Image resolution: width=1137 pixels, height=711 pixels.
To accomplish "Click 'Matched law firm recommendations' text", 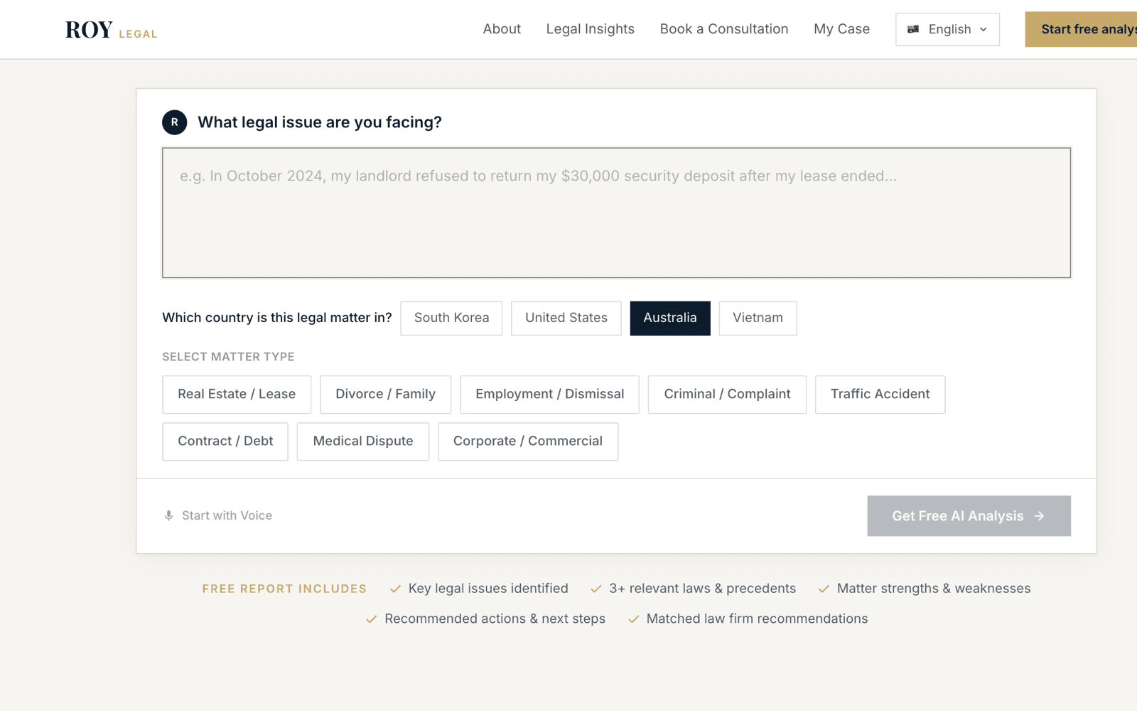I will [x=757, y=619].
